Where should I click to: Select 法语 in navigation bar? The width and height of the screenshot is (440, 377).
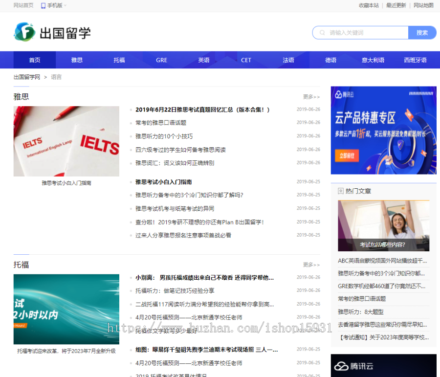[x=288, y=60]
